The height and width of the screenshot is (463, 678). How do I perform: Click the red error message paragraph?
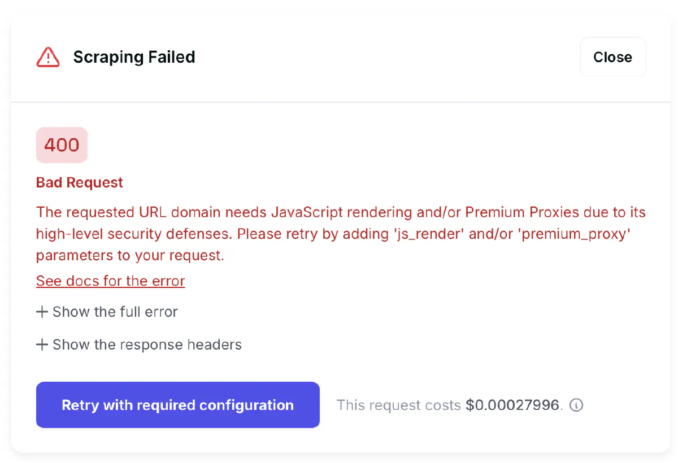tap(339, 234)
